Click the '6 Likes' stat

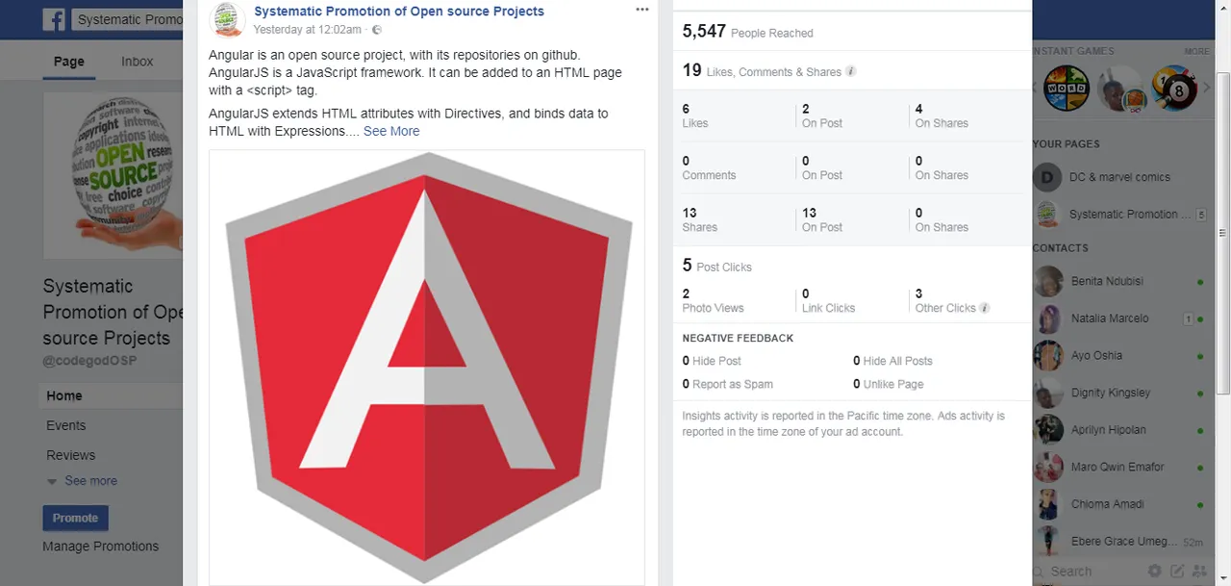click(695, 115)
